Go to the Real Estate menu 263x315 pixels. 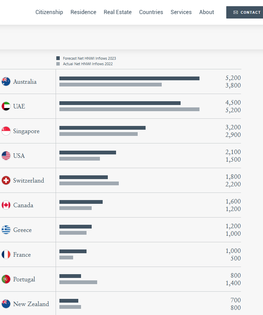tap(118, 12)
